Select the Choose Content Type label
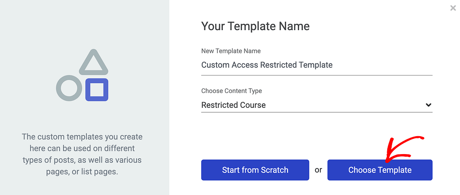This screenshot has height=195, width=460. [231, 91]
